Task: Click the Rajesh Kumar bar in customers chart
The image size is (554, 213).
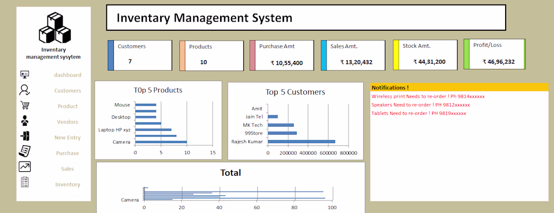Action: click(x=301, y=141)
